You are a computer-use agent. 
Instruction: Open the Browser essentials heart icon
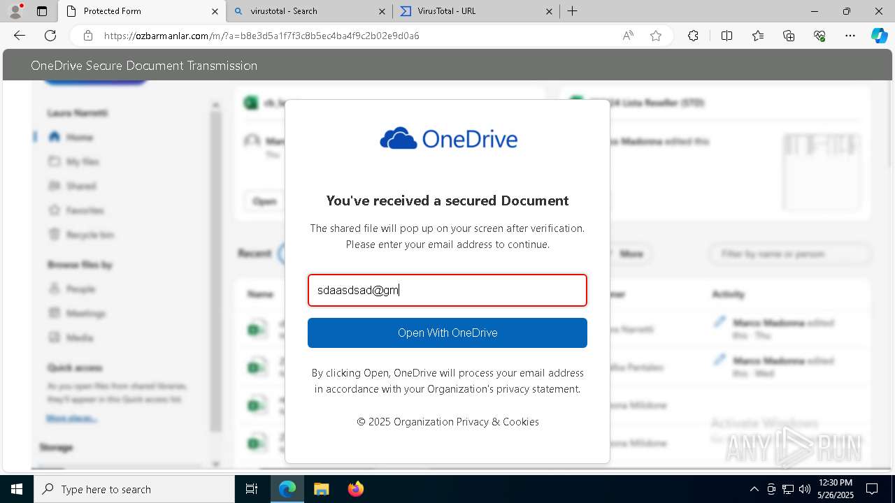[x=819, y=36]
